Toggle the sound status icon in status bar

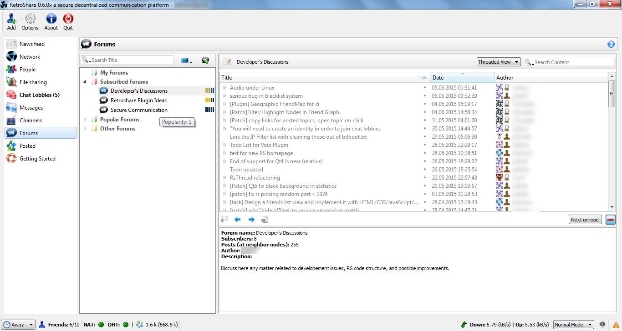[x=602, y=325]
